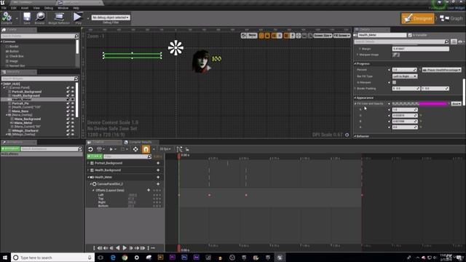Select Button widget in Palette

click(14, 51)
